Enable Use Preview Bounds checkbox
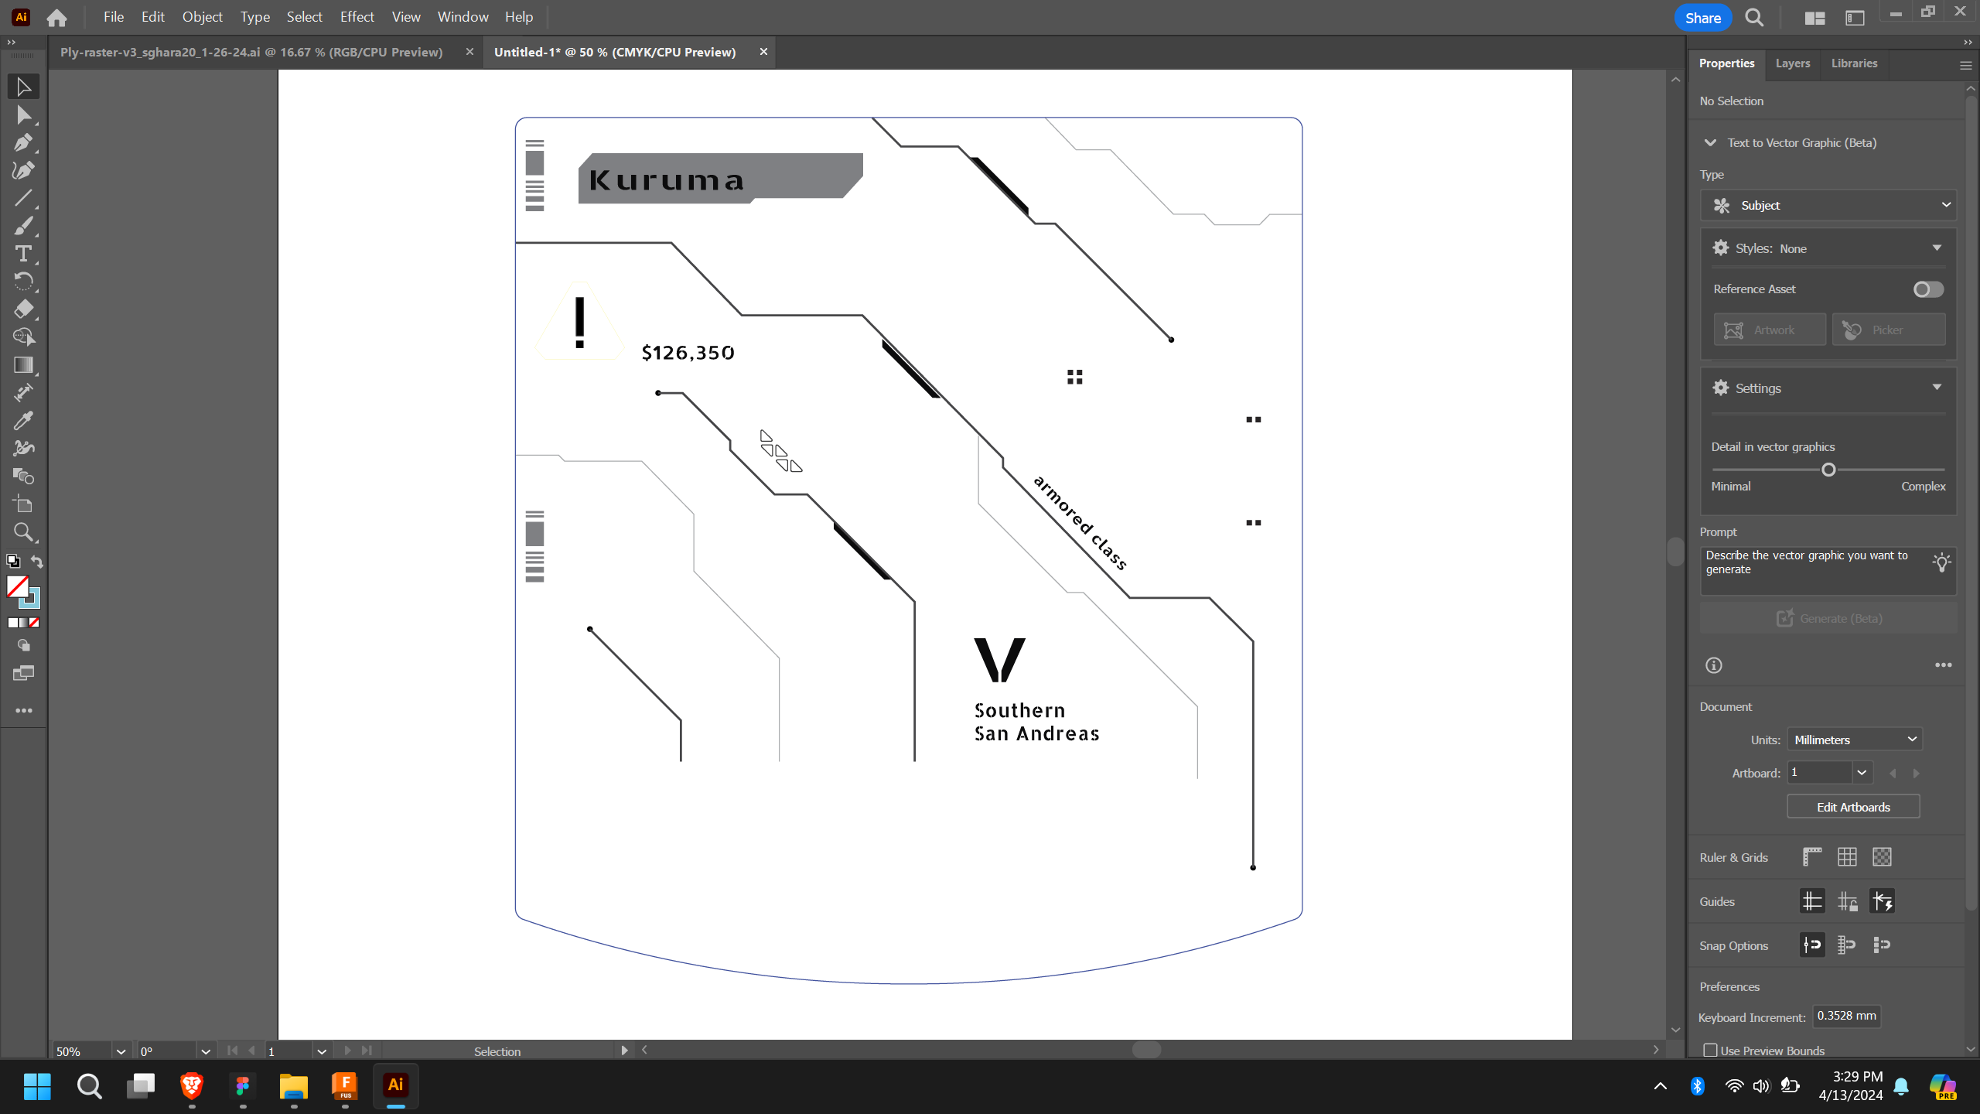This screenshot has height=1114, width=1980. tap(1710, 1050)
